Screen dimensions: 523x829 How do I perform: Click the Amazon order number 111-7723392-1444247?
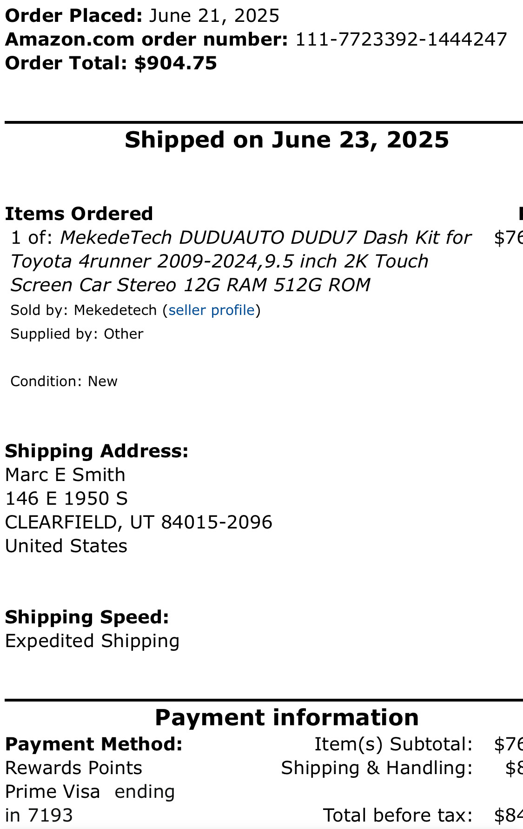tap(401, 40)
